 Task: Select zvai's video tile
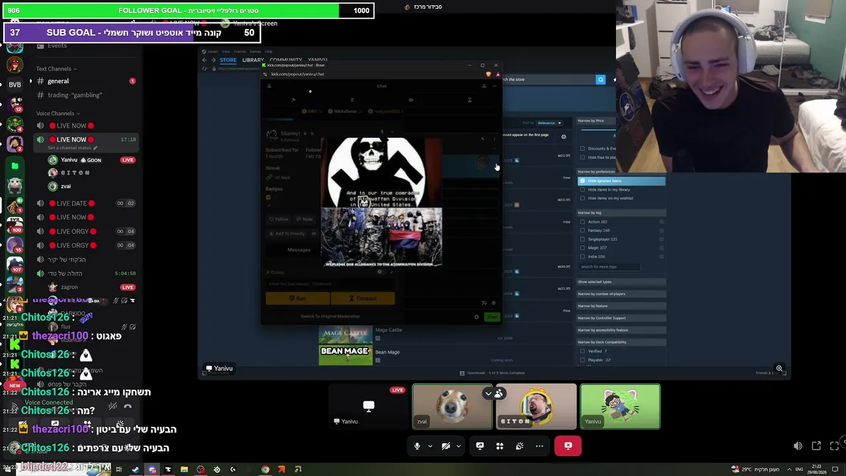(453, 407)
